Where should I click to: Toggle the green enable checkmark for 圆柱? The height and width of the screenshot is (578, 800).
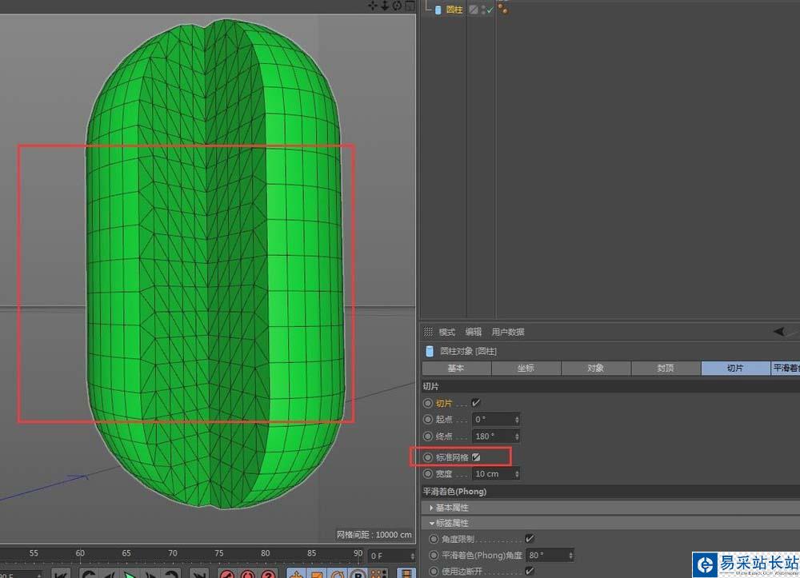(490, 10)
